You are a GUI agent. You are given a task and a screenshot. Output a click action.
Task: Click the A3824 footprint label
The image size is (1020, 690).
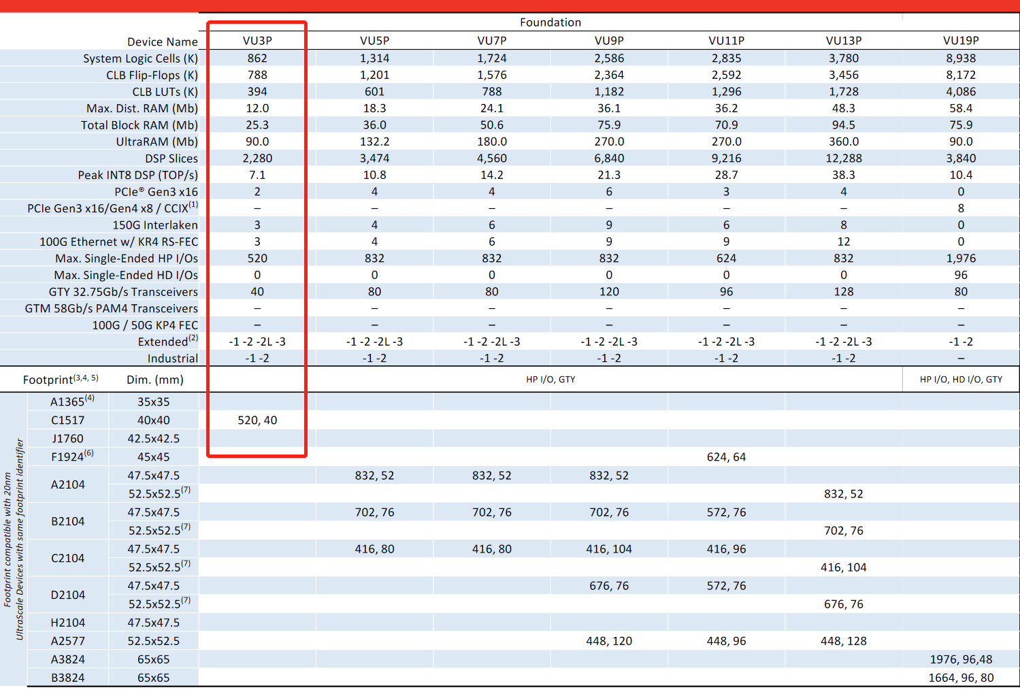pyautogui.click(x=68, y=659)
